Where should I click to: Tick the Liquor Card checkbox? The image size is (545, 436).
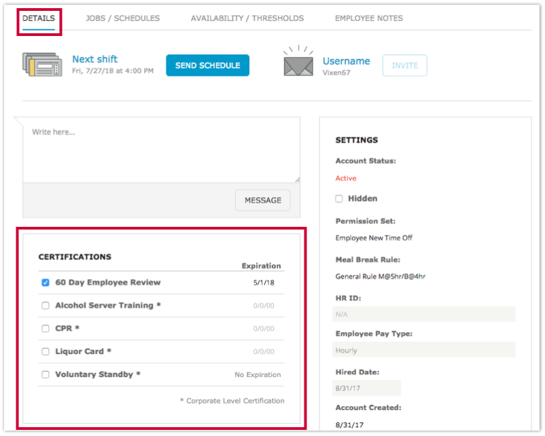(x=46, y=352)
